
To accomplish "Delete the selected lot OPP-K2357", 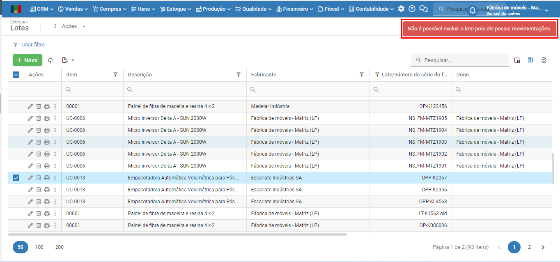I will [39, 178].
